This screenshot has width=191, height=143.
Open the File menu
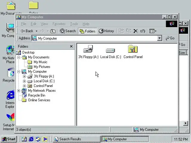pos(24,24)
